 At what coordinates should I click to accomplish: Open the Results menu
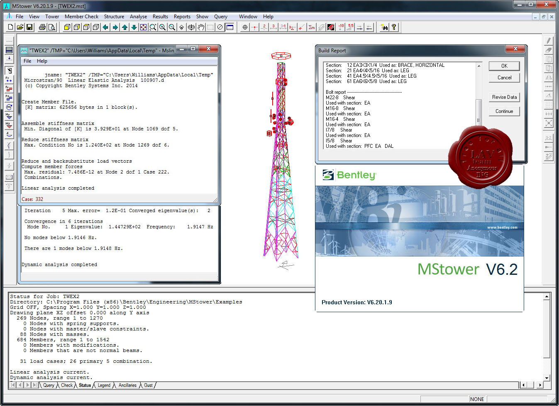click(x=160, y=17)
